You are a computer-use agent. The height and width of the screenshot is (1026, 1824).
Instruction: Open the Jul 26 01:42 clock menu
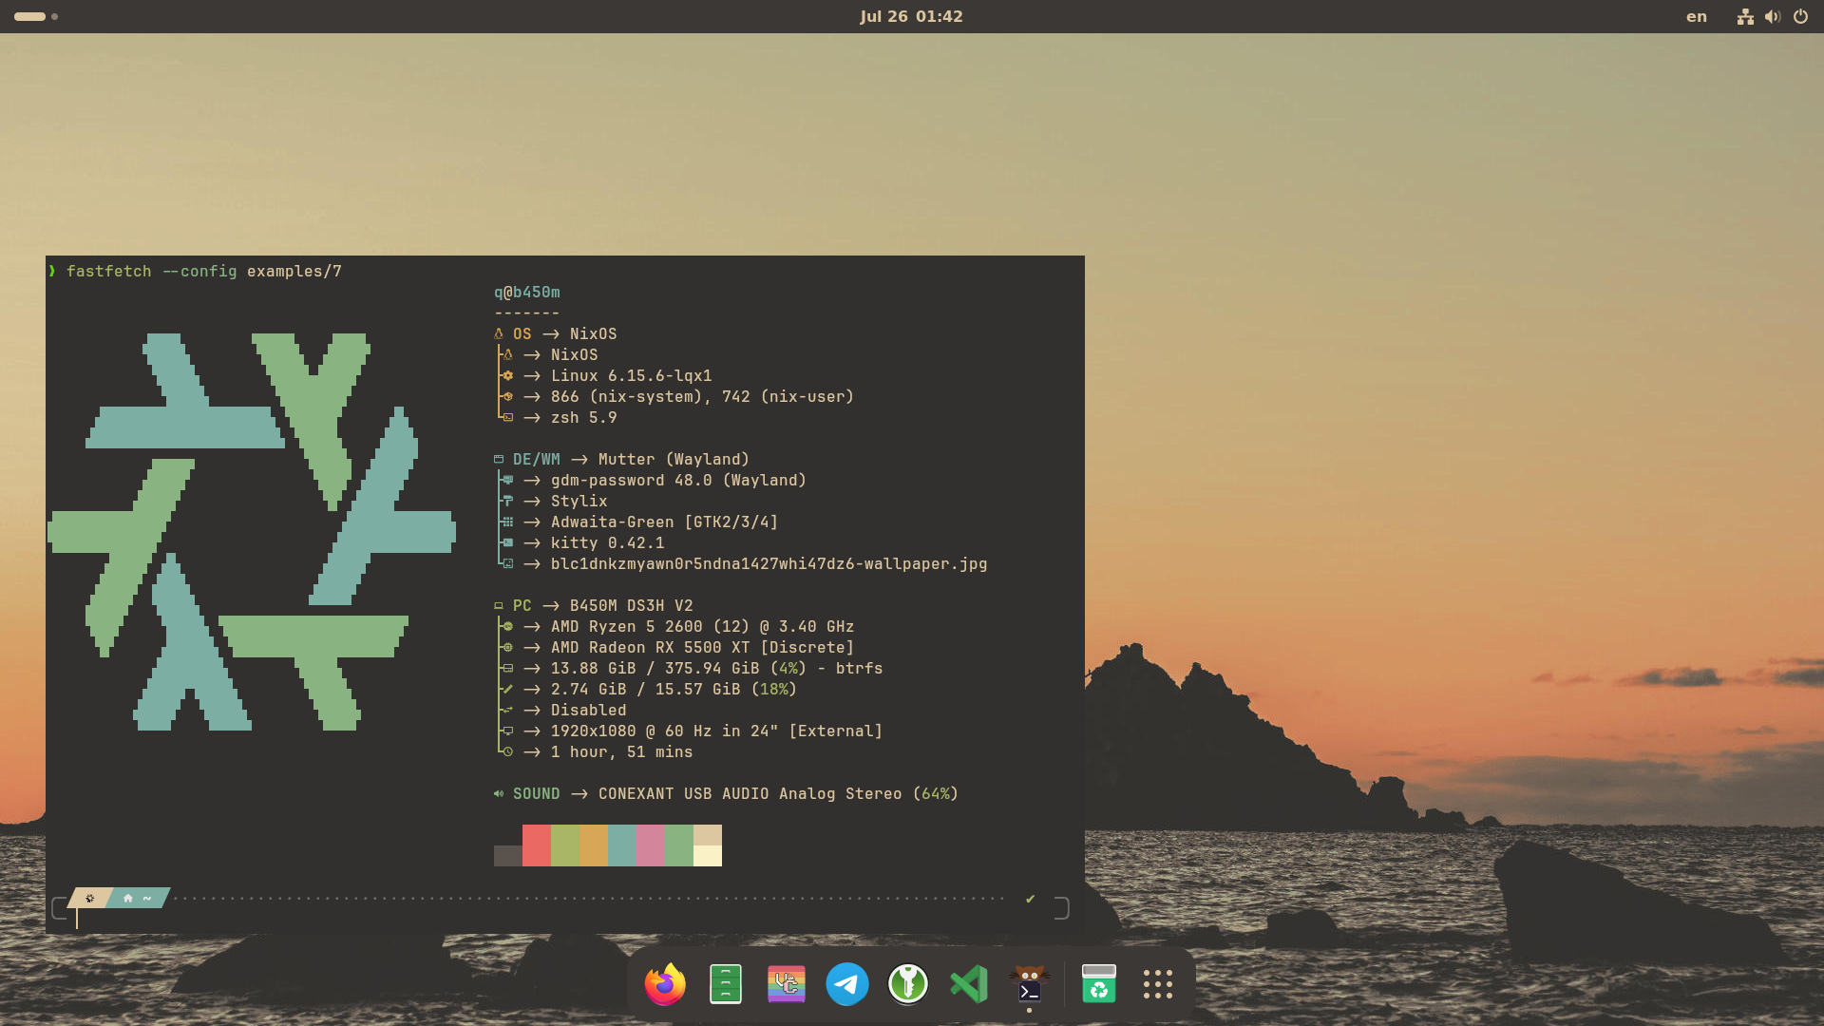911,16
